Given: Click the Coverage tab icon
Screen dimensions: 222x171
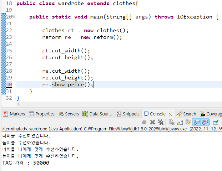Looking at the screenshot, I should coord(202,114).
